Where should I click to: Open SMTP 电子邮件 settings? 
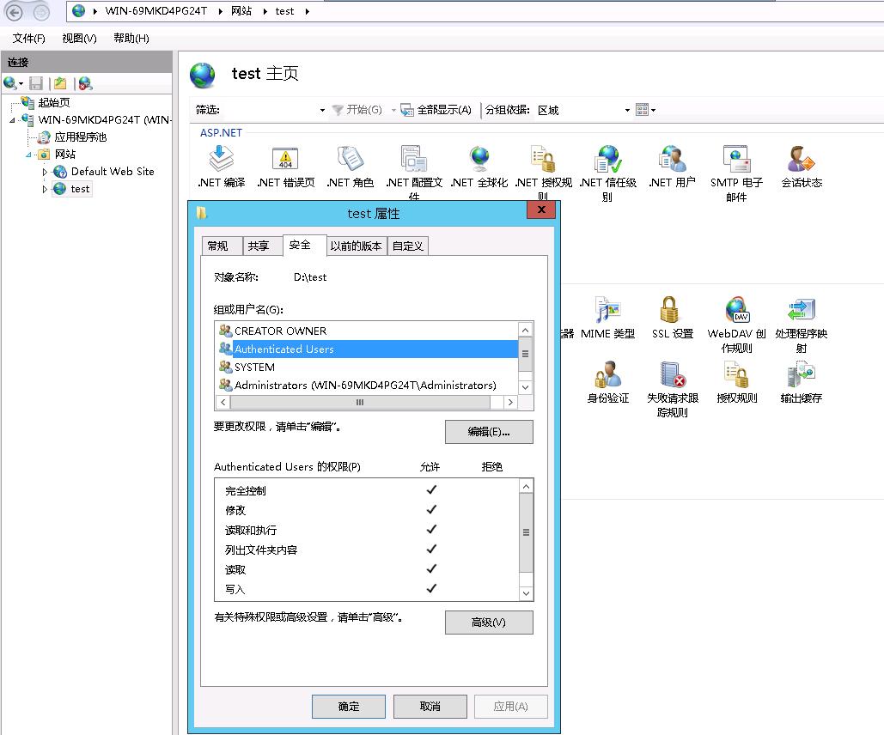[735, 159]
